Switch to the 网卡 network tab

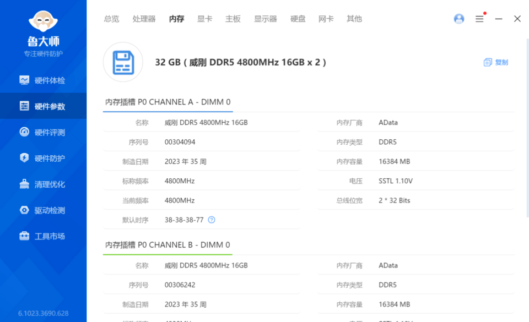tap(326, 18)
